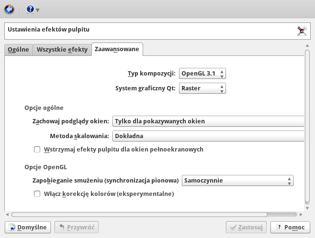This screenshot has width=315, height=238.
Task: Select the Zaawansowane tab
Action: tap(117, 49)
